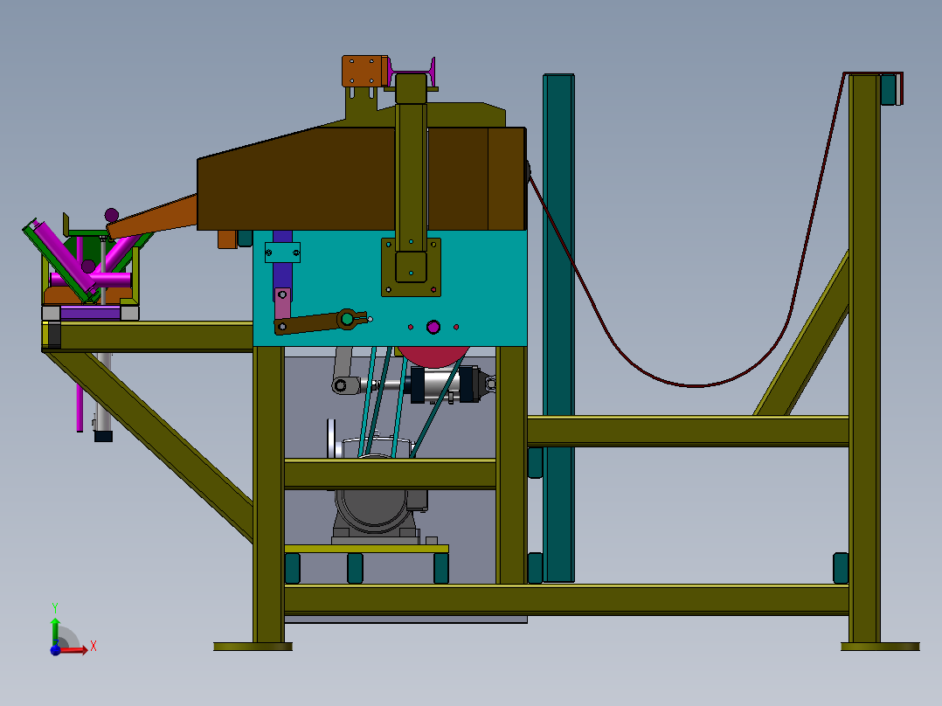Select the far right tall vertical frame post
The height and width of the screenshot is (706, 942).
864,357
